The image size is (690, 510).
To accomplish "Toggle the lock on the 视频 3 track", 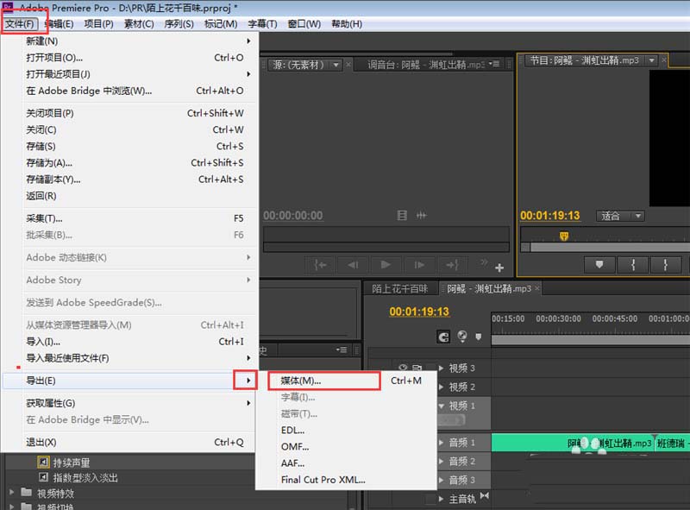I will (x=416, y=367).
